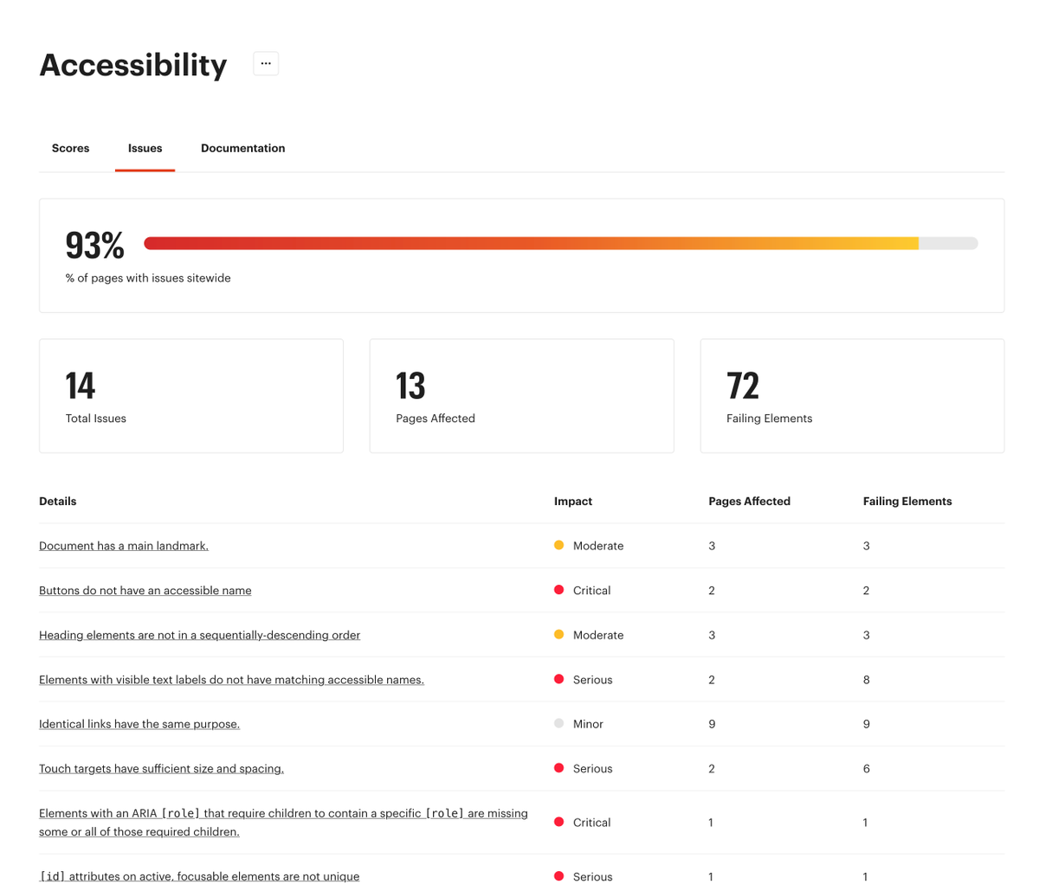This screenshot has height=884, width=1039.
Task: Open id attributes not unique issue
Action: pyautogui.click(x=199, y=876)
